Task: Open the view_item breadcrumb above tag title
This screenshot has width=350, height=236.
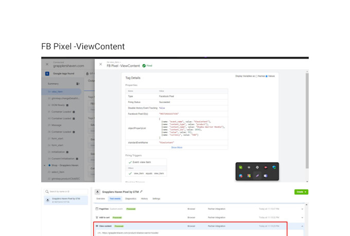Action: [x=114, y=62]
